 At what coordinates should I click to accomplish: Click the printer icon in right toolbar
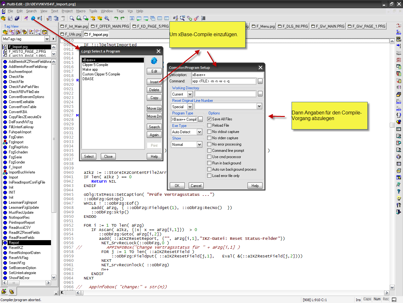(399, 171)
